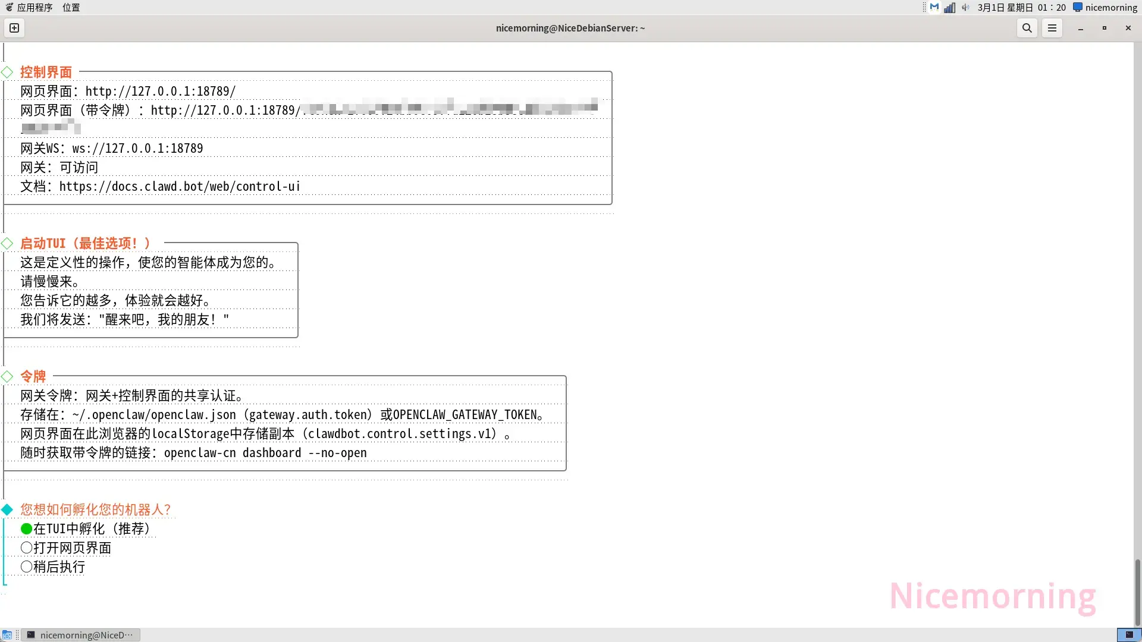
Task: Click the show desktop icon in bottom panel
Action: (7, 635)
